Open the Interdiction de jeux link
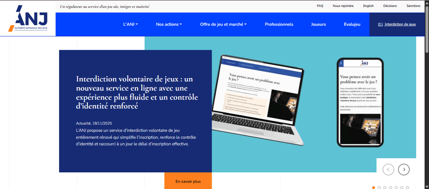The width and height of the screenshot is (429, 189). click(x=400, y=24)
